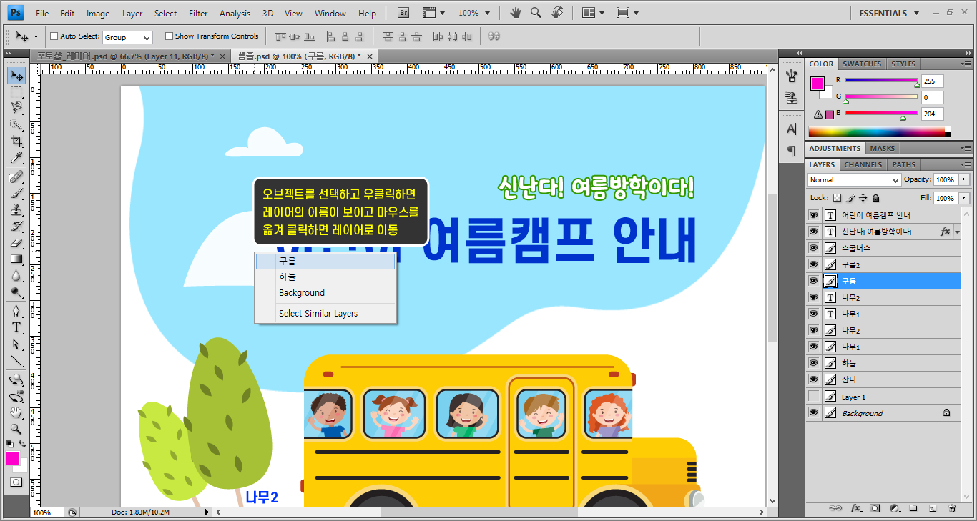Enable the Auto-Select checkbox

54,36
